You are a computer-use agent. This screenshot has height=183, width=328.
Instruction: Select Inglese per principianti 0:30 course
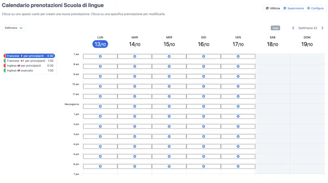point(30,66)
